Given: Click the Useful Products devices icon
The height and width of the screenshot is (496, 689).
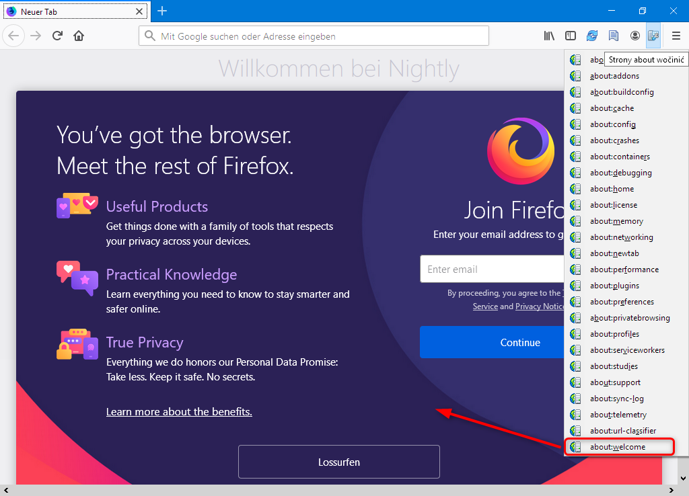Looking at the screenshot, I should point(77,205).
